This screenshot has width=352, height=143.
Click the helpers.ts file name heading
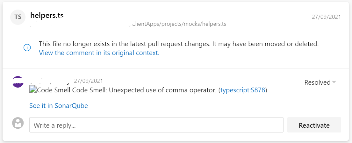[47, 15]
